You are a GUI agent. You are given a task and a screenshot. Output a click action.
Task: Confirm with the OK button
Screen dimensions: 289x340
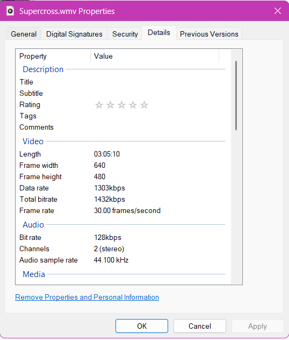tap(142, 326)
